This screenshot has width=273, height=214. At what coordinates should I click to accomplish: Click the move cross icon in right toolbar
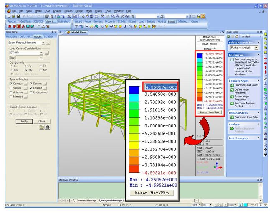pos(265,150)
